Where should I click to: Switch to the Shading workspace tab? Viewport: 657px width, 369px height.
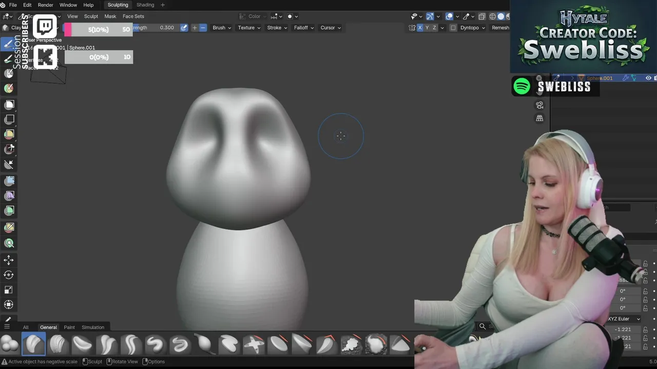point(145,5)
